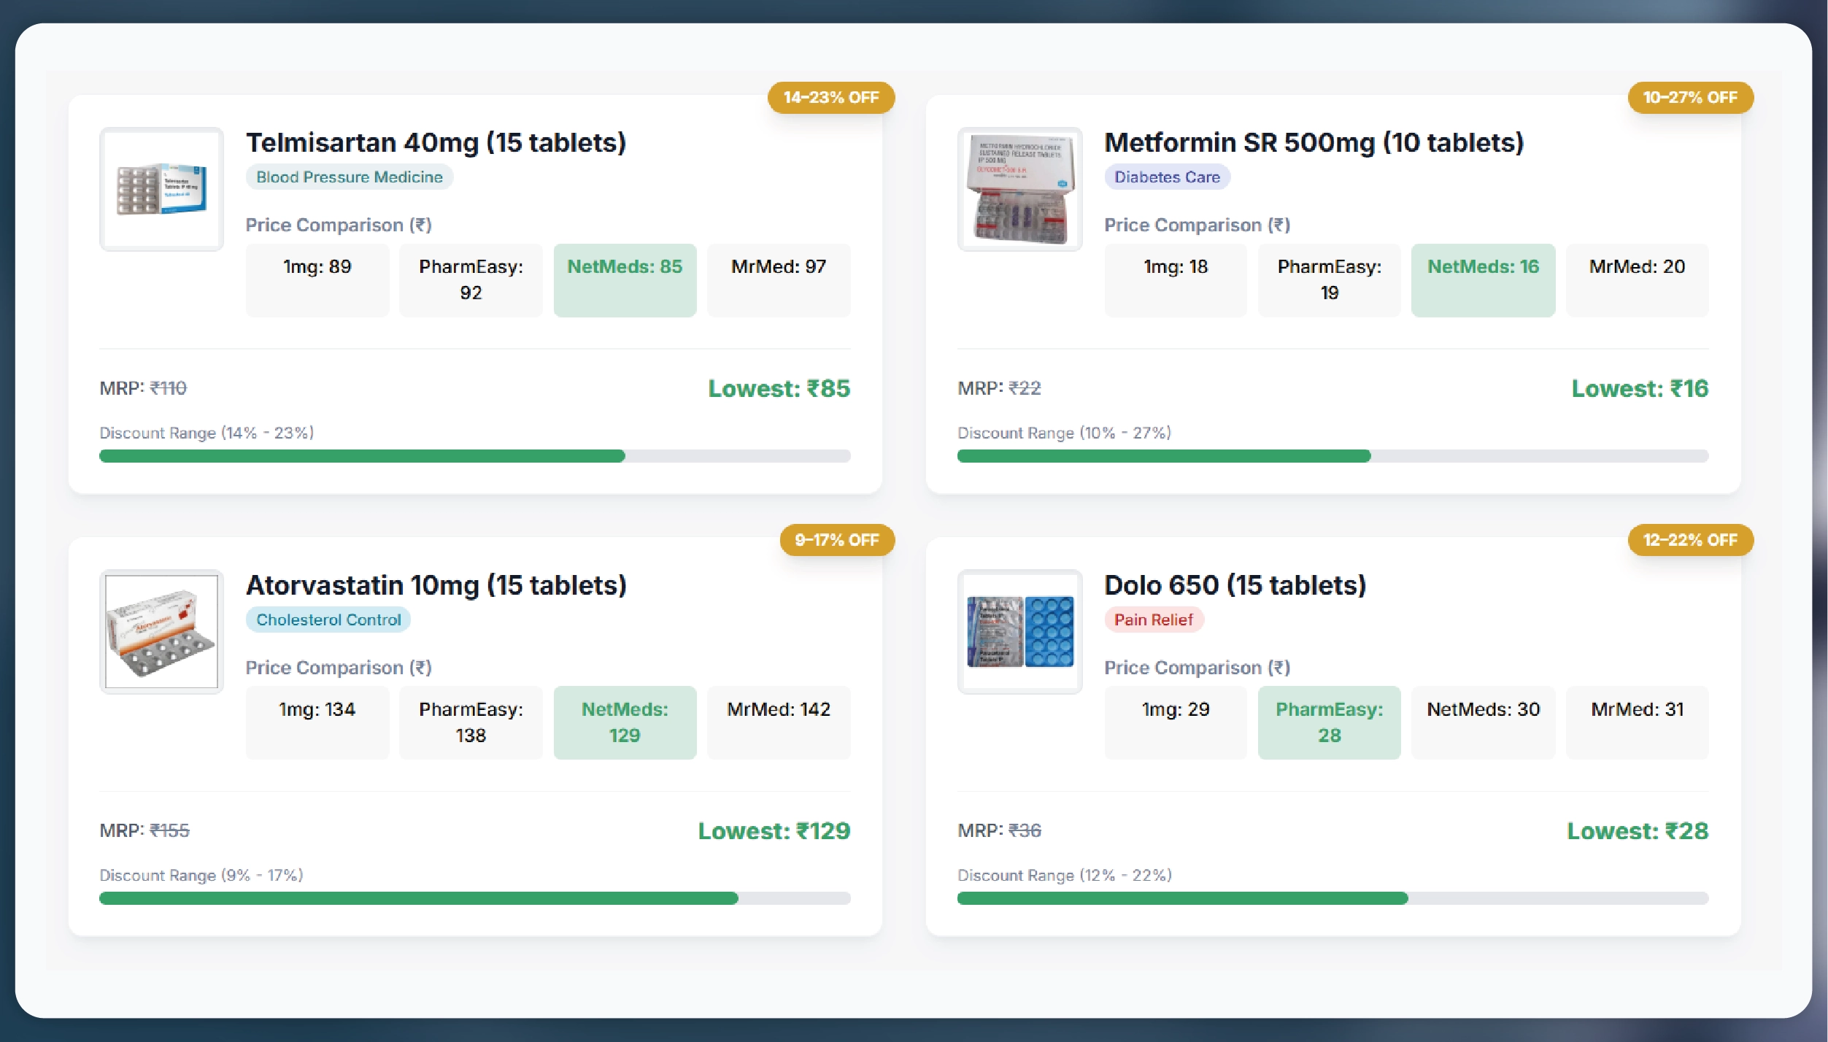Click the 12–22% OFF badge on Dolo 650
This screenshot has width=1828, height=1042.
(1689, 540)
